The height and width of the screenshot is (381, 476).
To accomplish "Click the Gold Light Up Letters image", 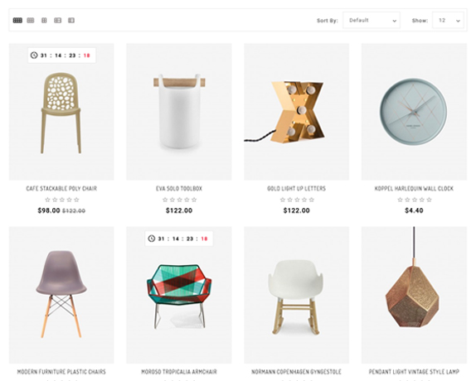I will point(297,112).
